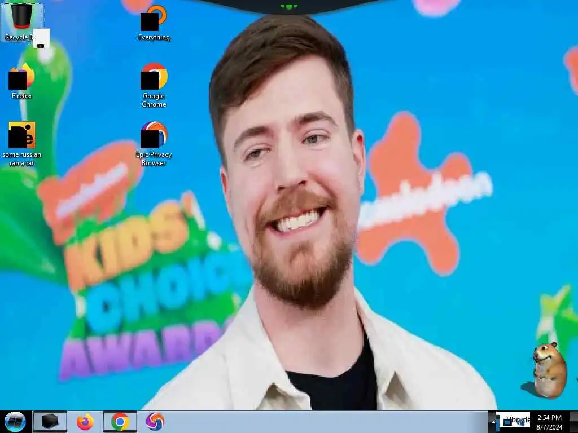The width and height of the screenshot is (578, 433).
Task: Select the Epic Privacy Browser desktop shortcut
Action: 154,144
